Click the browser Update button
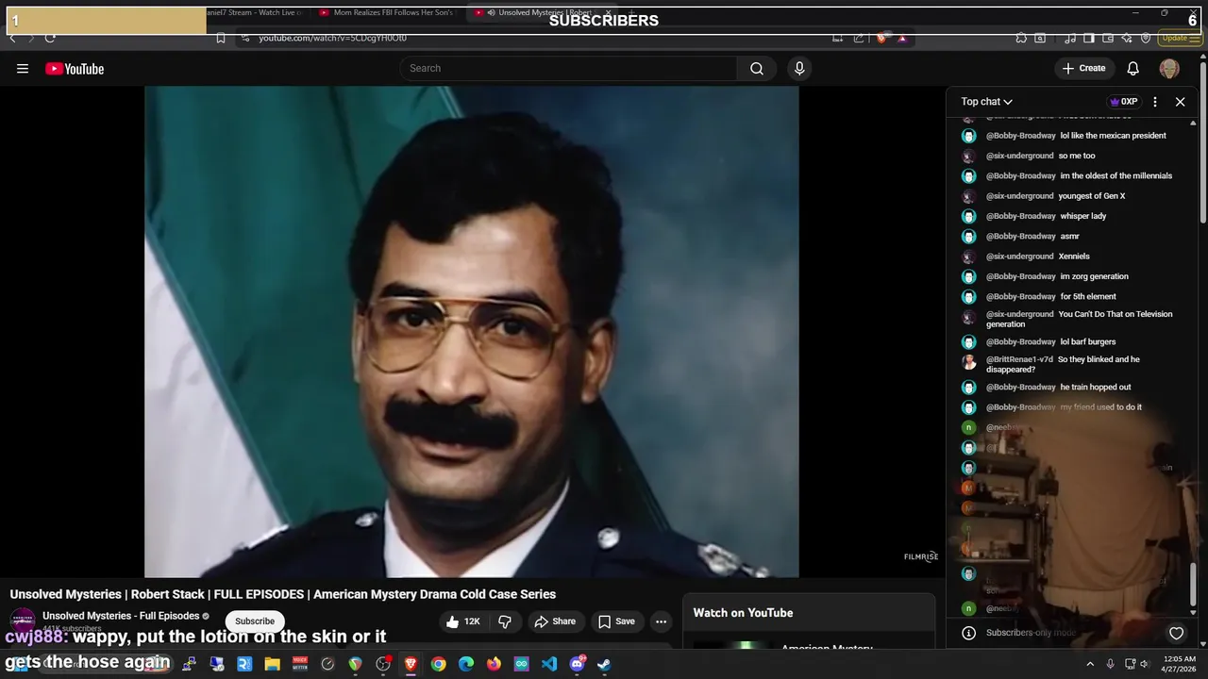1208x679 pixels. [x=1179, y=38]
